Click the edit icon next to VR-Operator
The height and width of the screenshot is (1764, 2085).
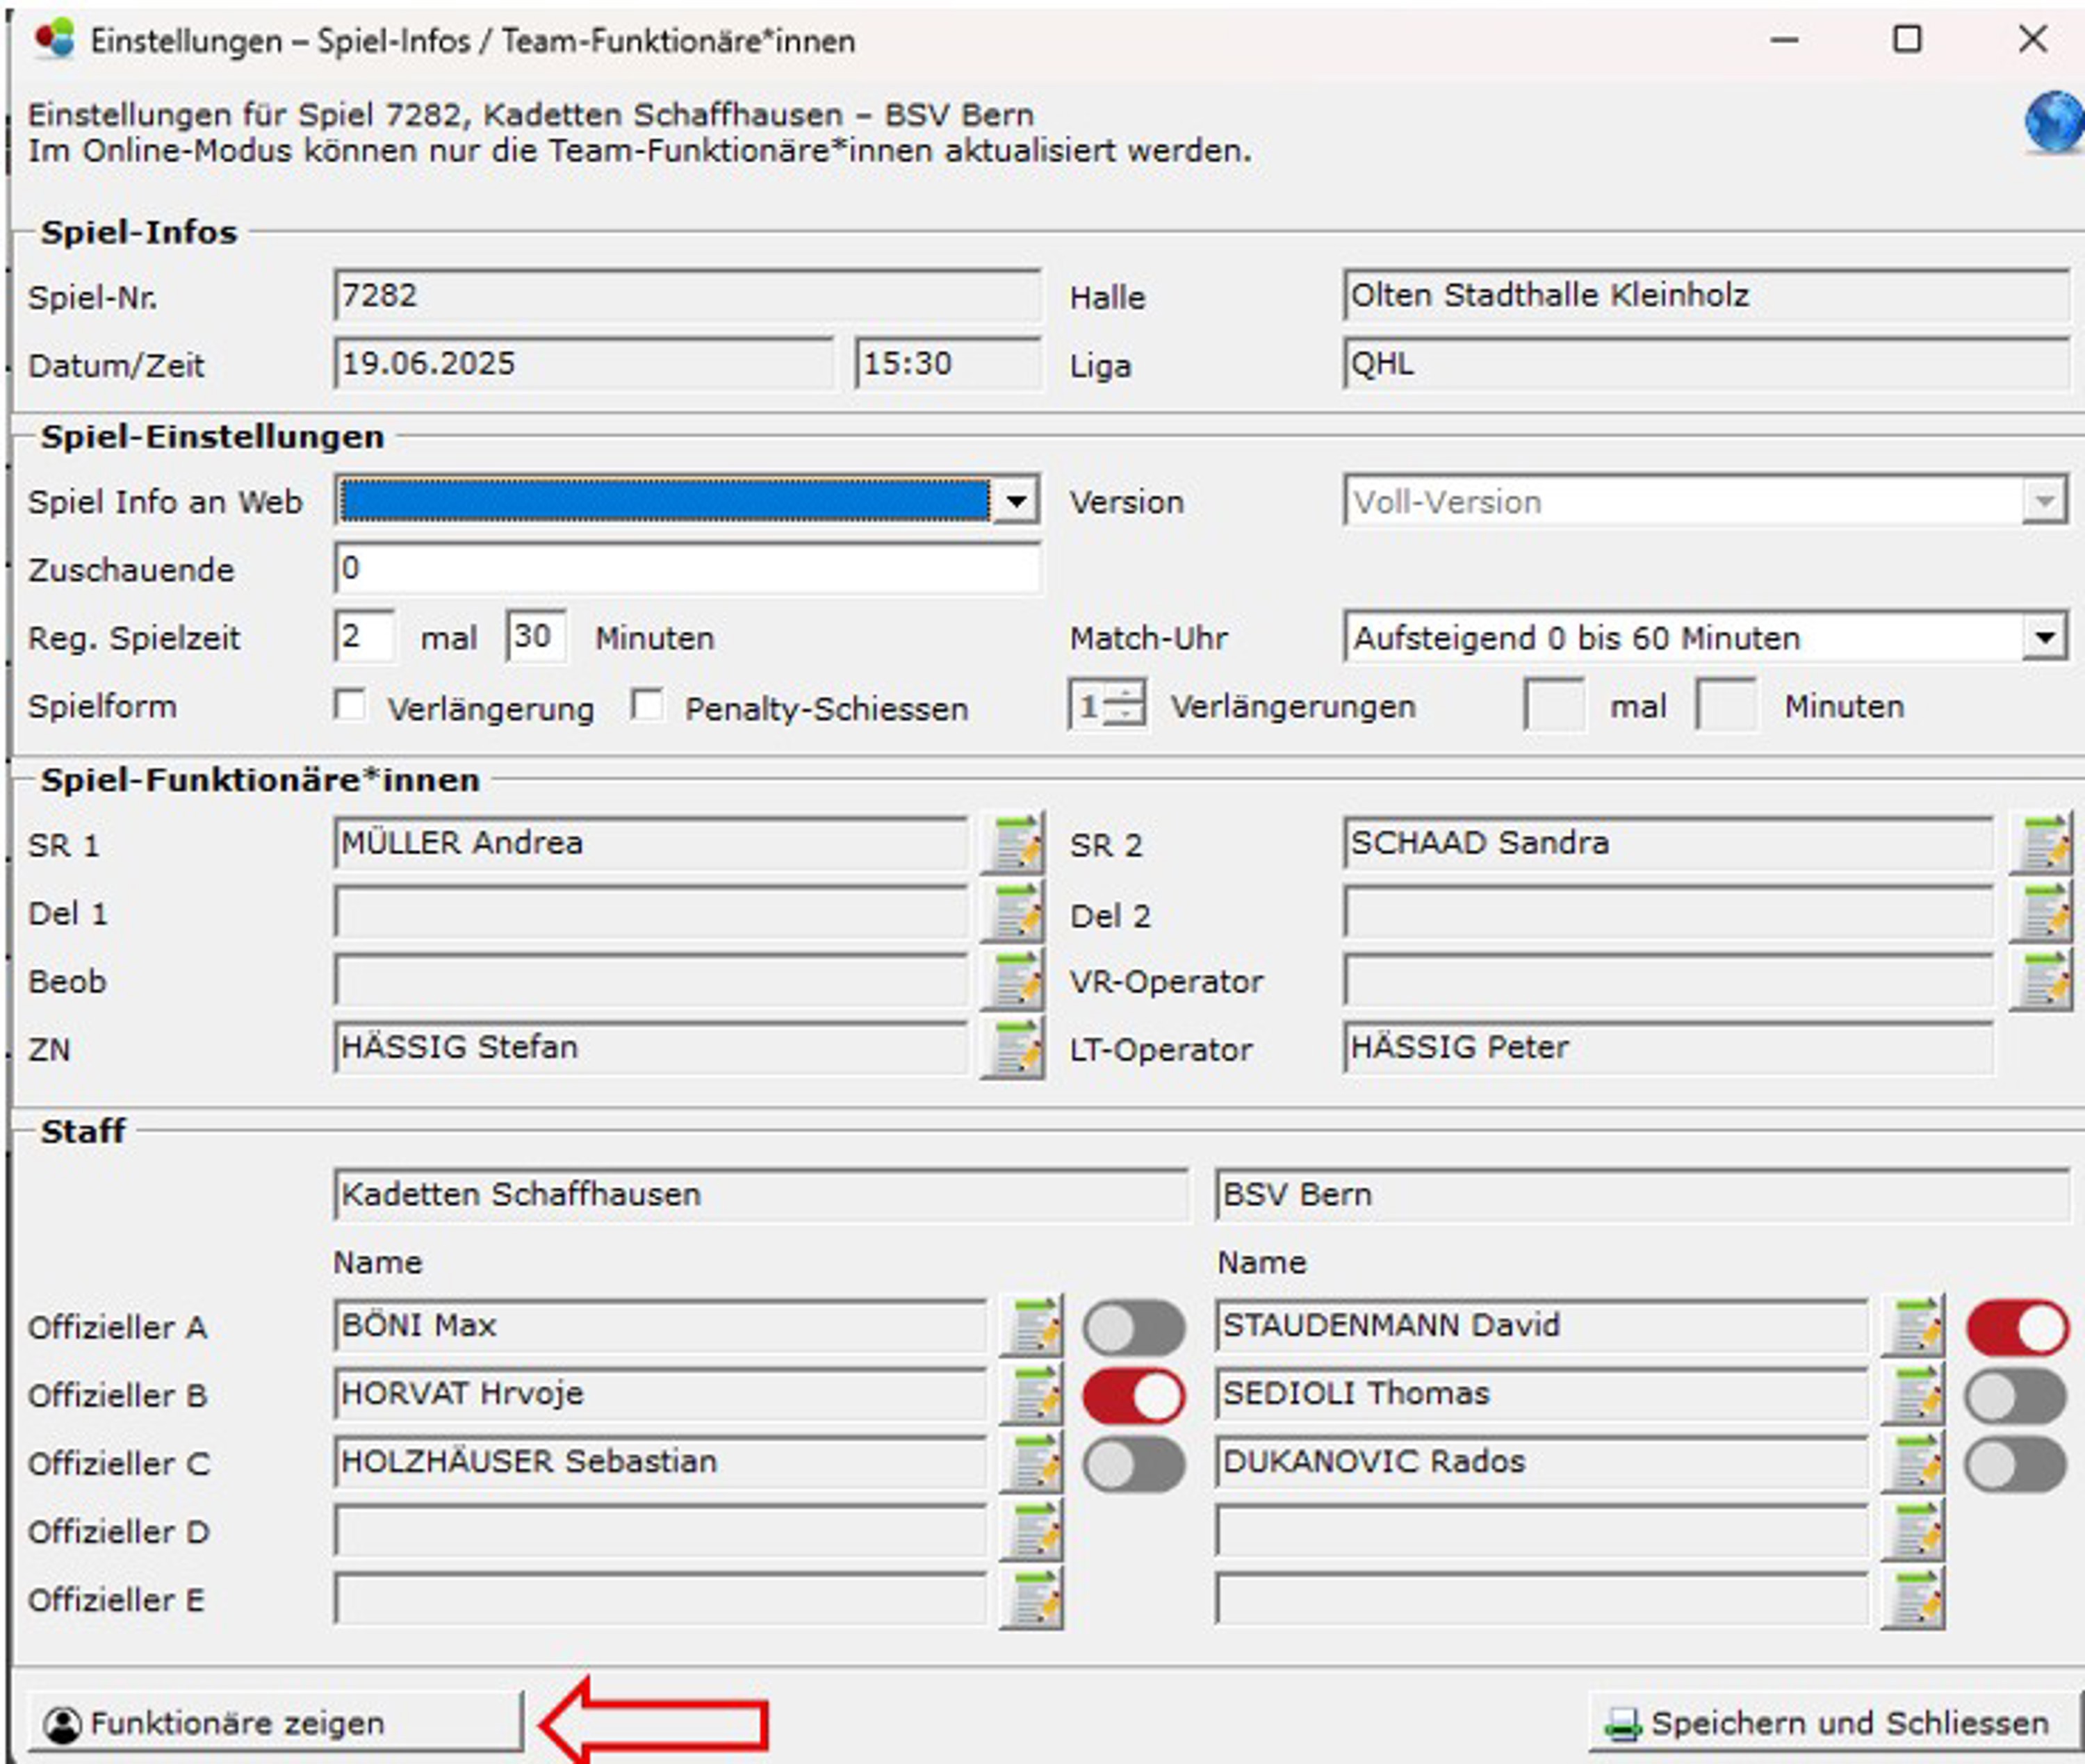(x=2041, y=980)
